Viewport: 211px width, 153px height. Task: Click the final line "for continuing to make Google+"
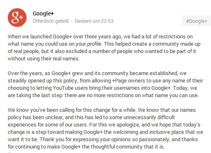click(x=86, y=147)
